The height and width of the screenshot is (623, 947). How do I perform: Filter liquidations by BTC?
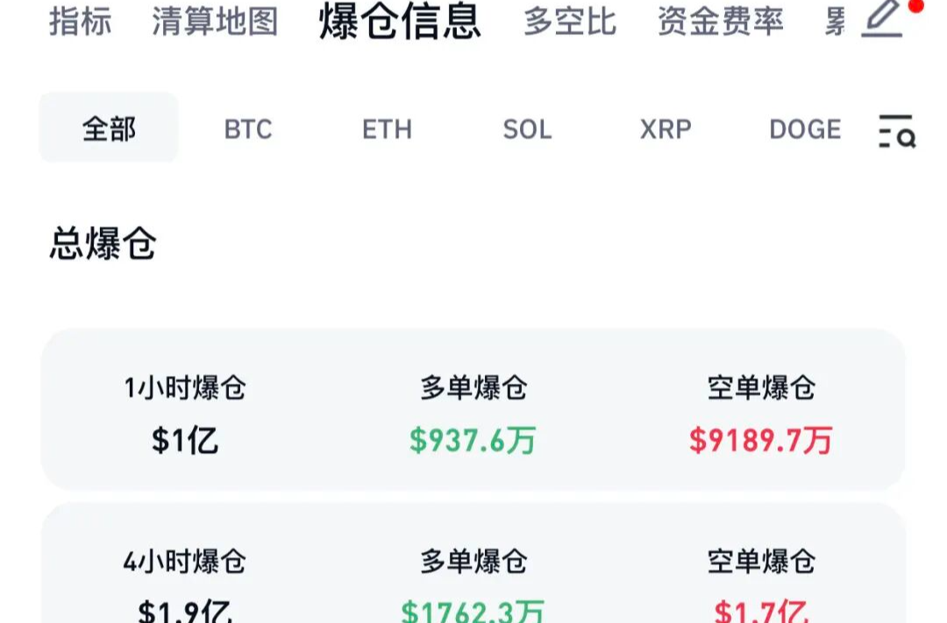[248, 130]
